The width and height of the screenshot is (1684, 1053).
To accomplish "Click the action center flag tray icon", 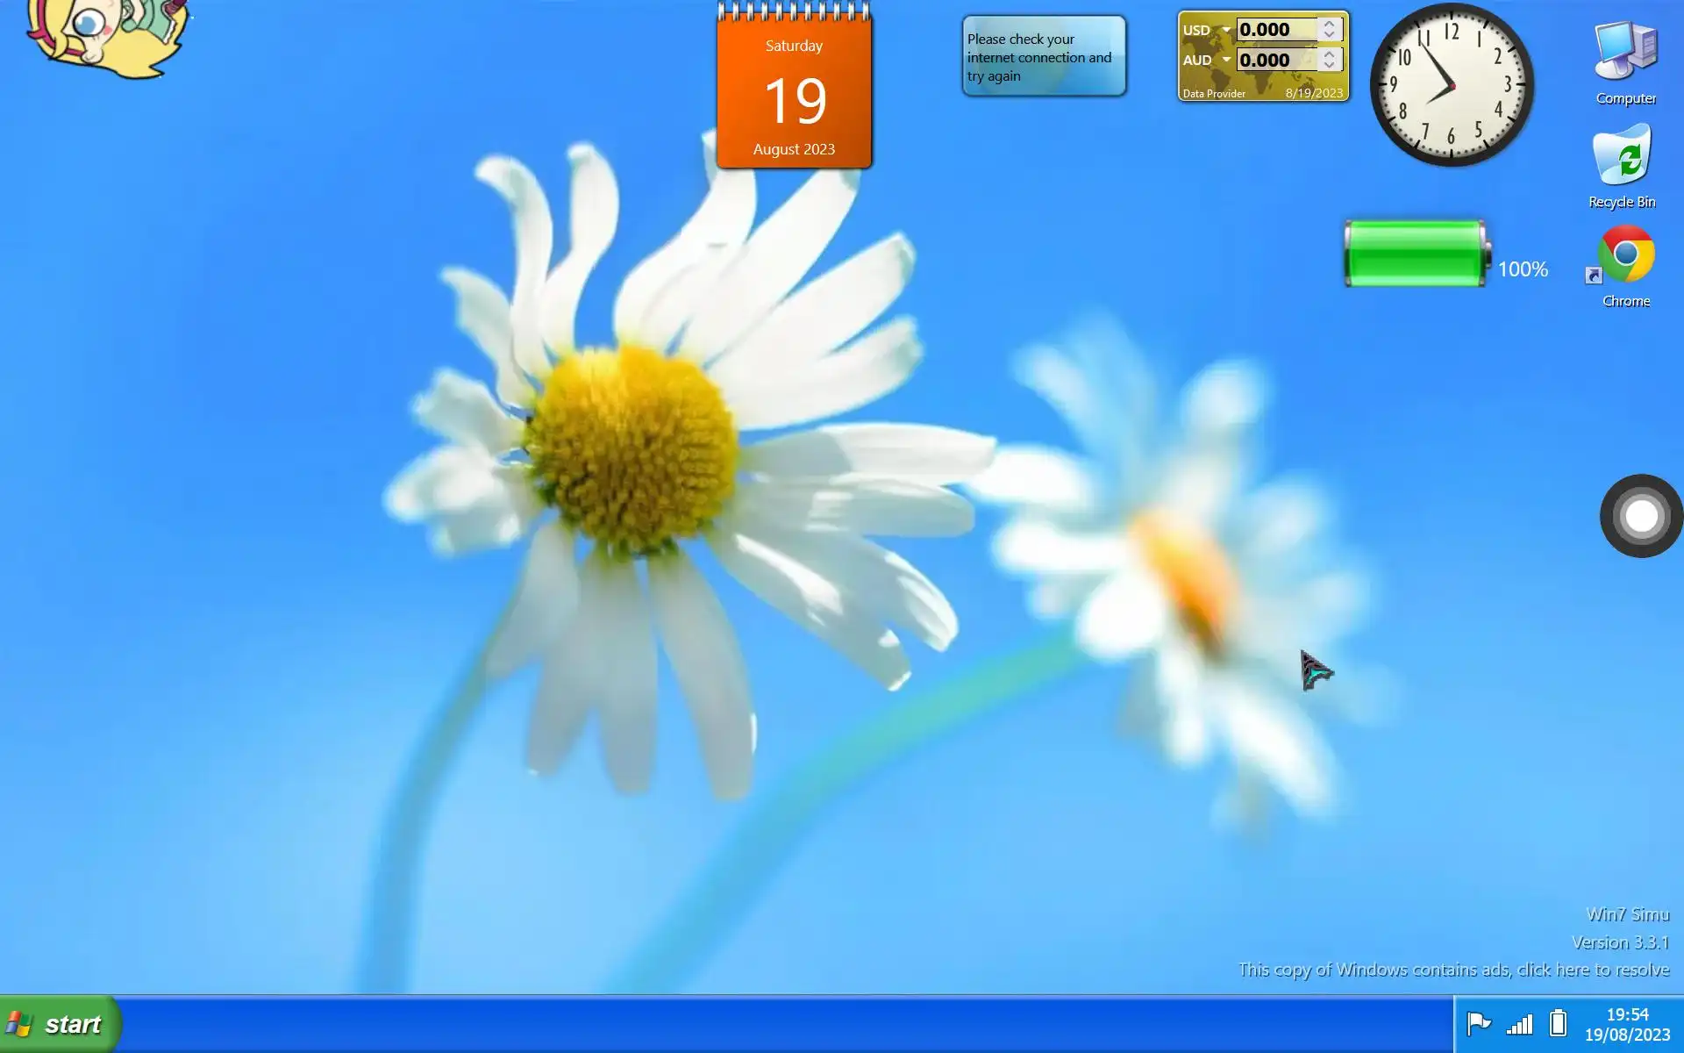I will pos(1479,1023).
